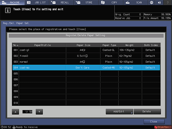Viewport: 172px width, 129px height.
Task: Click Close to exit paper setting
Action: 154,122
